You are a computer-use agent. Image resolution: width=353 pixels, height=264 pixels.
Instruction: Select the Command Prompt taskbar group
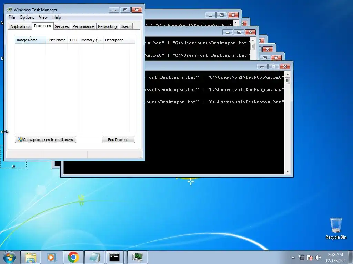point(115,257)
